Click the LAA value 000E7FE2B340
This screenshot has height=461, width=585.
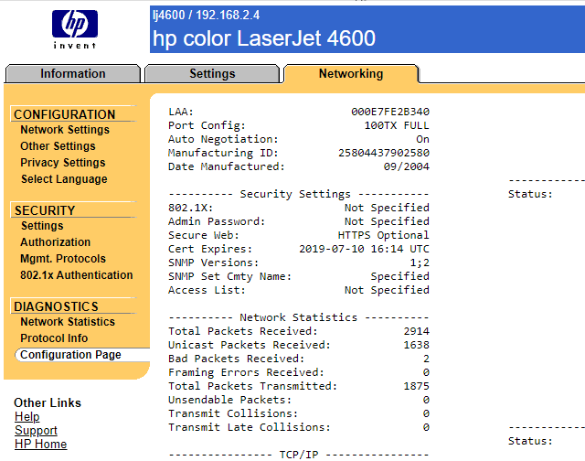coord(390,112)
